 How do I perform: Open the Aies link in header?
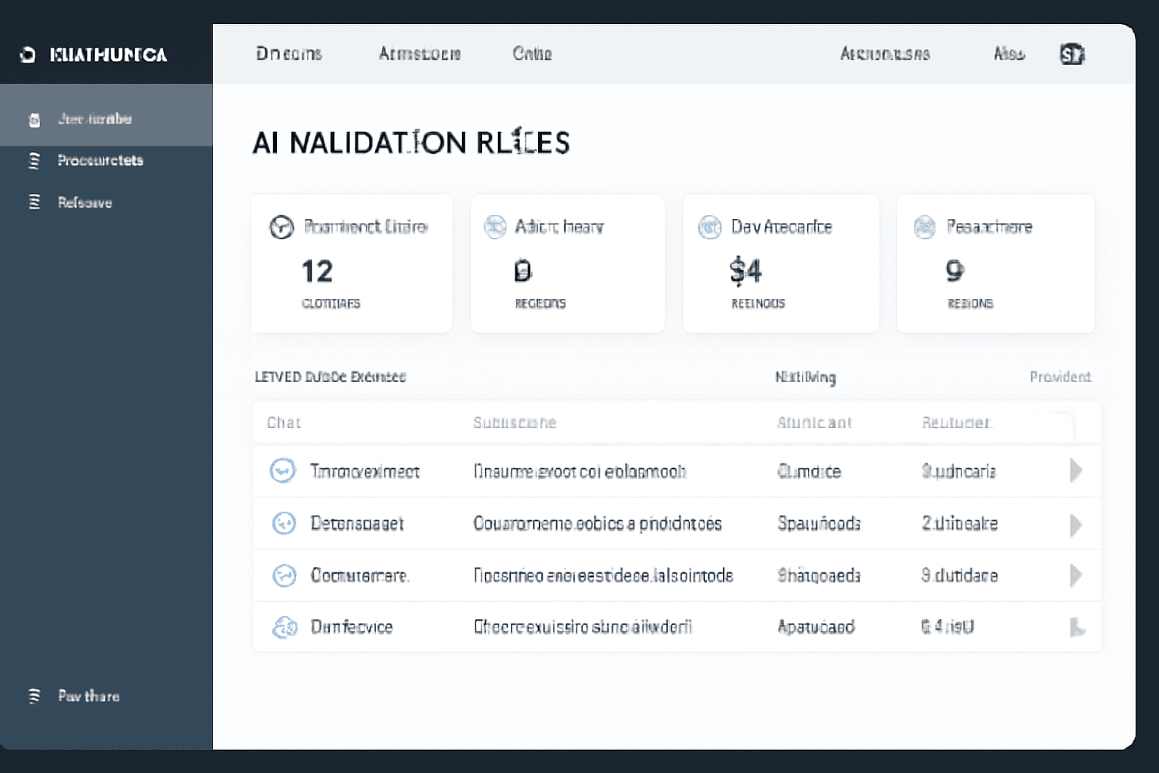(x=1009, y=54)
